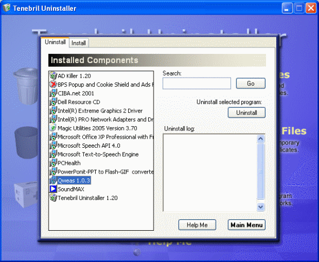Click the Microsoft Office XP Professional icon
The width and height of the screenshot is (319, 262).
[x=53, y=137]
